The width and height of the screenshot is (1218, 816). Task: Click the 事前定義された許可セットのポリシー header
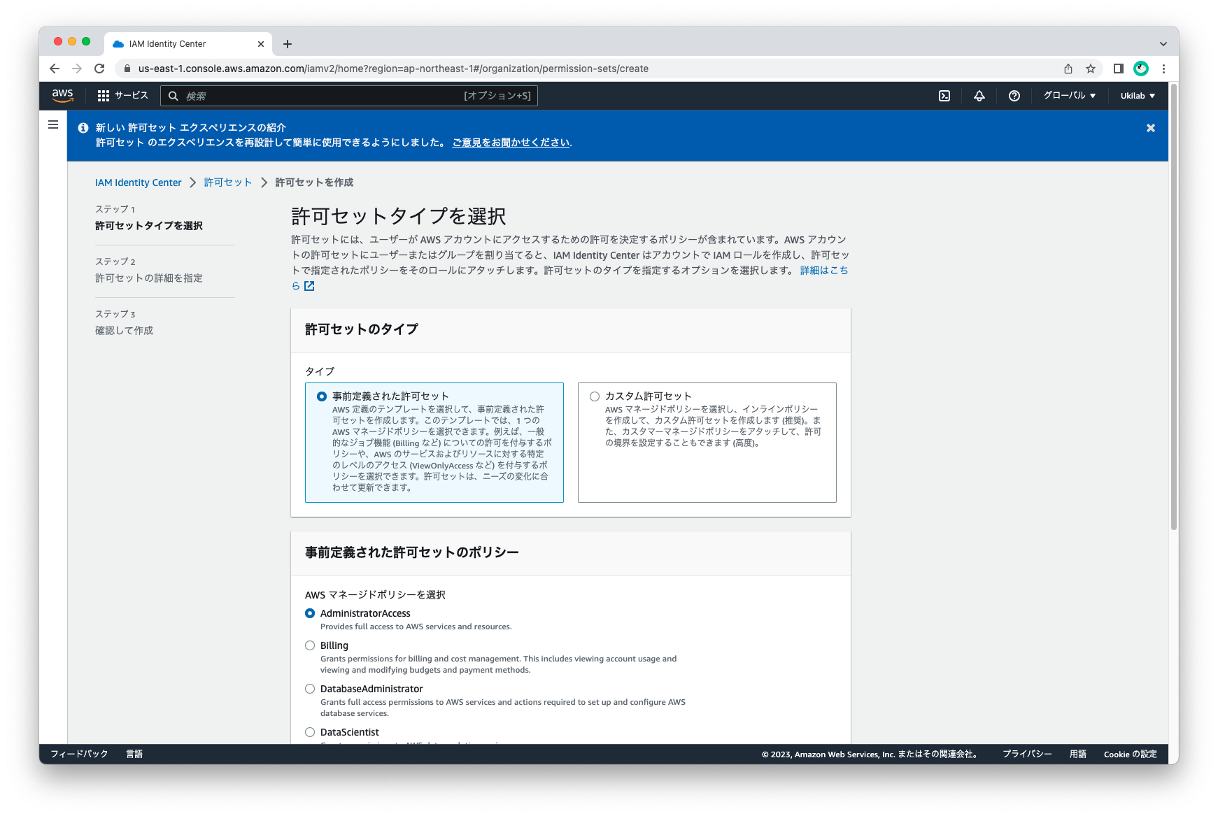pyautogui.click(x=412, y=552)
